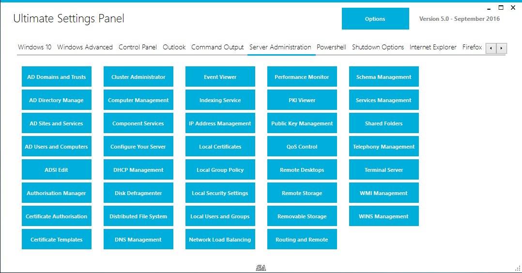The width and height of the screenshot is (522, 273).
Task: Close the Ultimate Settings Panel window
Action: click(x=513, y=8)
